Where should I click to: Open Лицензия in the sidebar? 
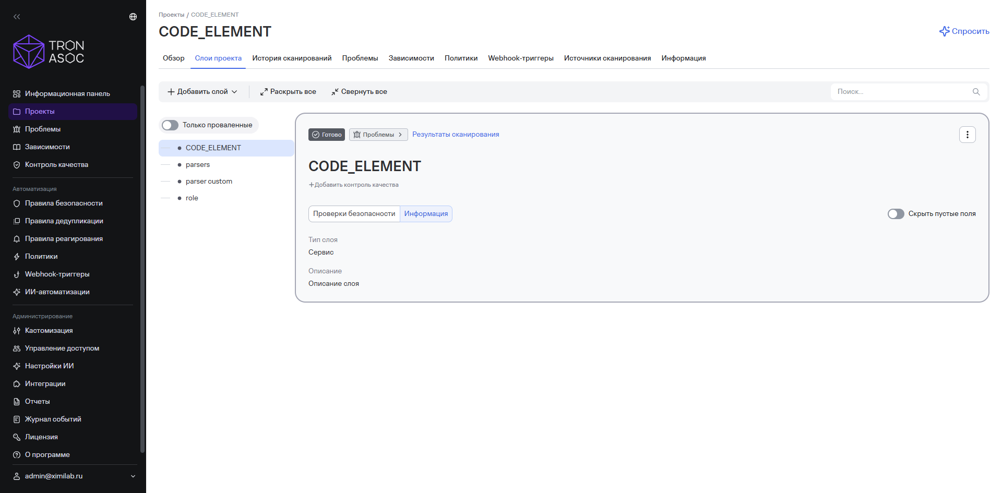[73, 437]
